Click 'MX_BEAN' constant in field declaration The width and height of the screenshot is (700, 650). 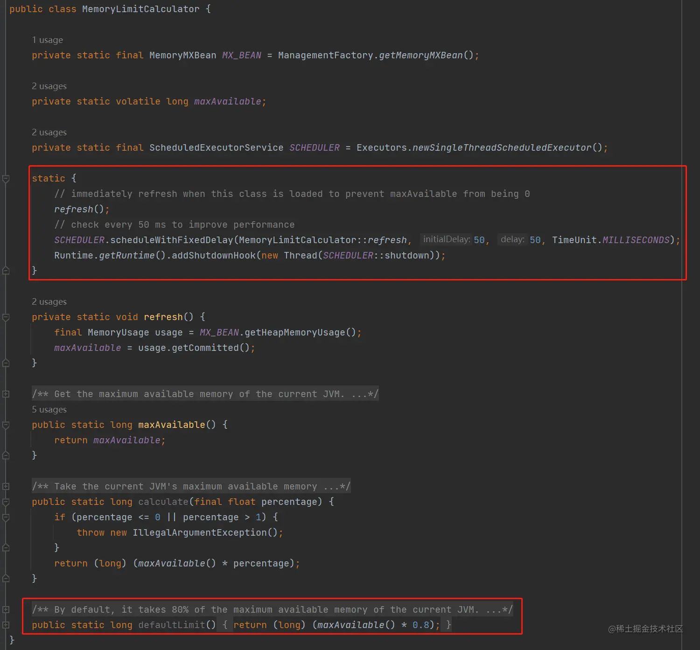coord(242,56)
